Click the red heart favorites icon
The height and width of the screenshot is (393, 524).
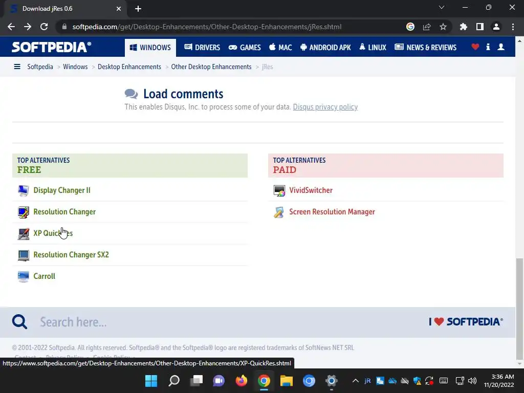pyautogui.click(x=475, y=47)
